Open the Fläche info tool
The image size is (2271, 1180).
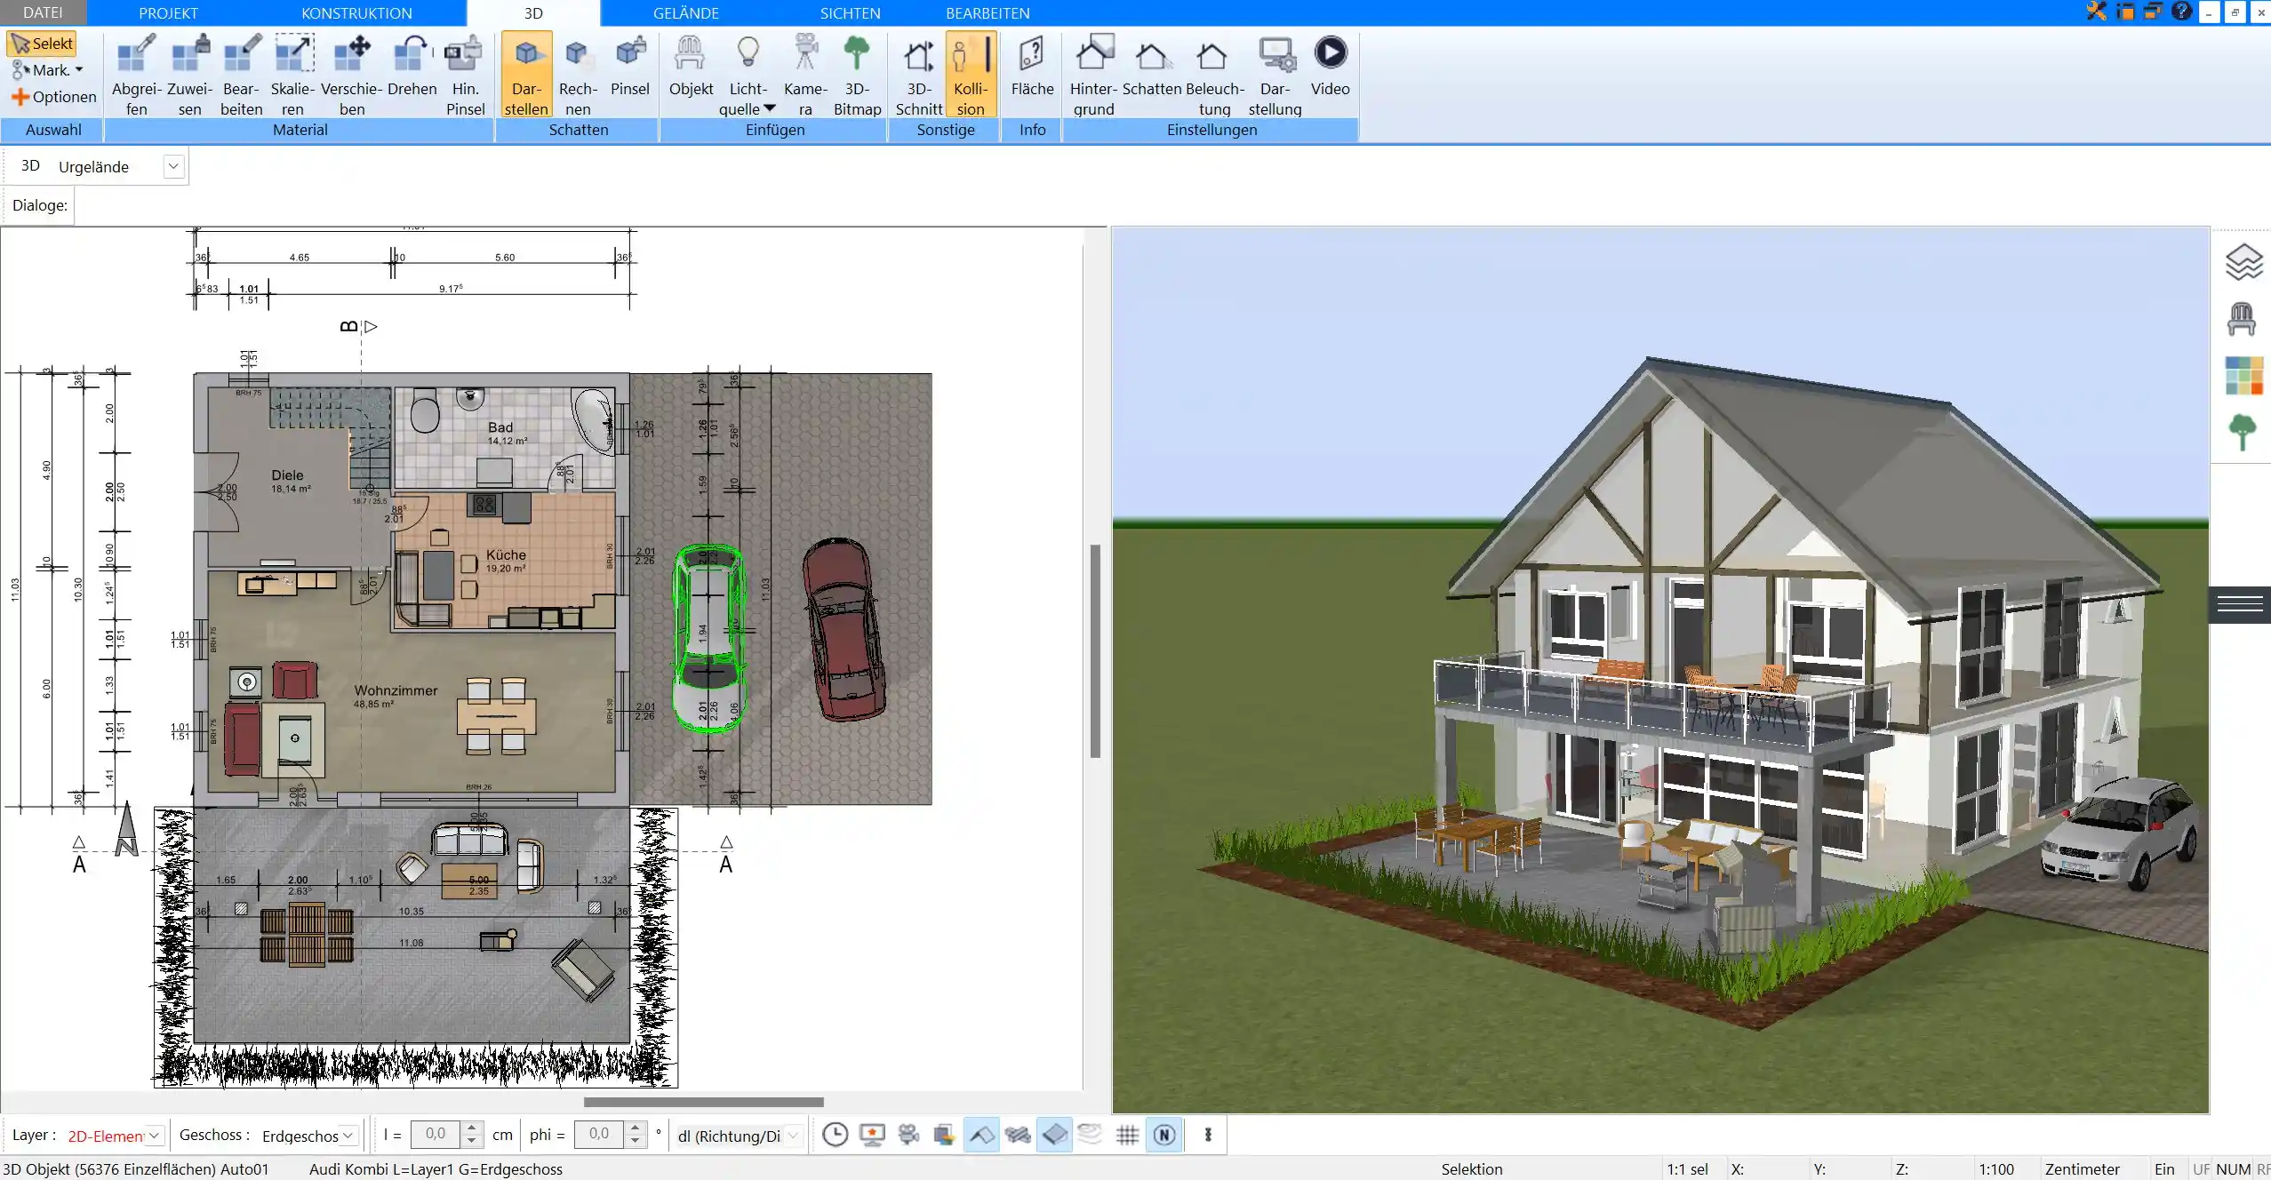click(1032, 66)
